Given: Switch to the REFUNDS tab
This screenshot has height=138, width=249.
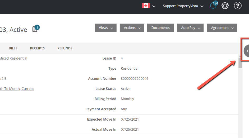Looking at the screenshot, I should 65,48.
